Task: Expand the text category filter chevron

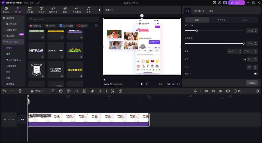Action: (96, 26)
